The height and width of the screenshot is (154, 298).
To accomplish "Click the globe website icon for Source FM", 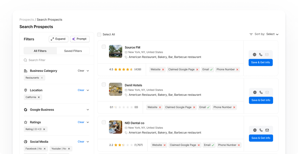I will click(255, 55).
